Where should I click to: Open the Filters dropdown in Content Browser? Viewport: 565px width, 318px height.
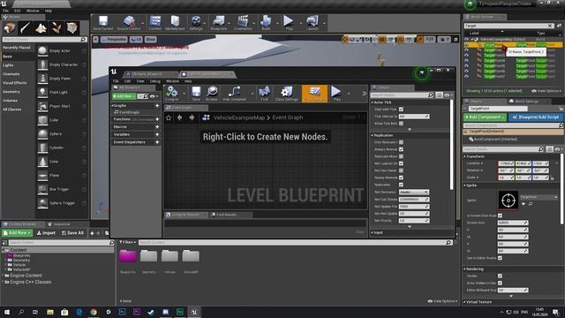[127, 242]
